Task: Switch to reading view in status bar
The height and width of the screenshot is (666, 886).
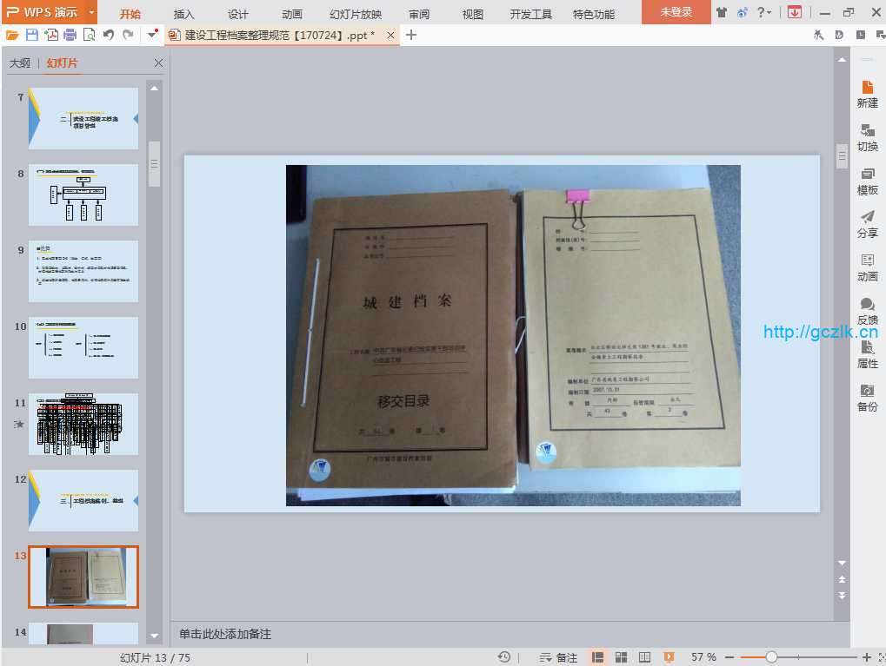Action: [644, 657]
